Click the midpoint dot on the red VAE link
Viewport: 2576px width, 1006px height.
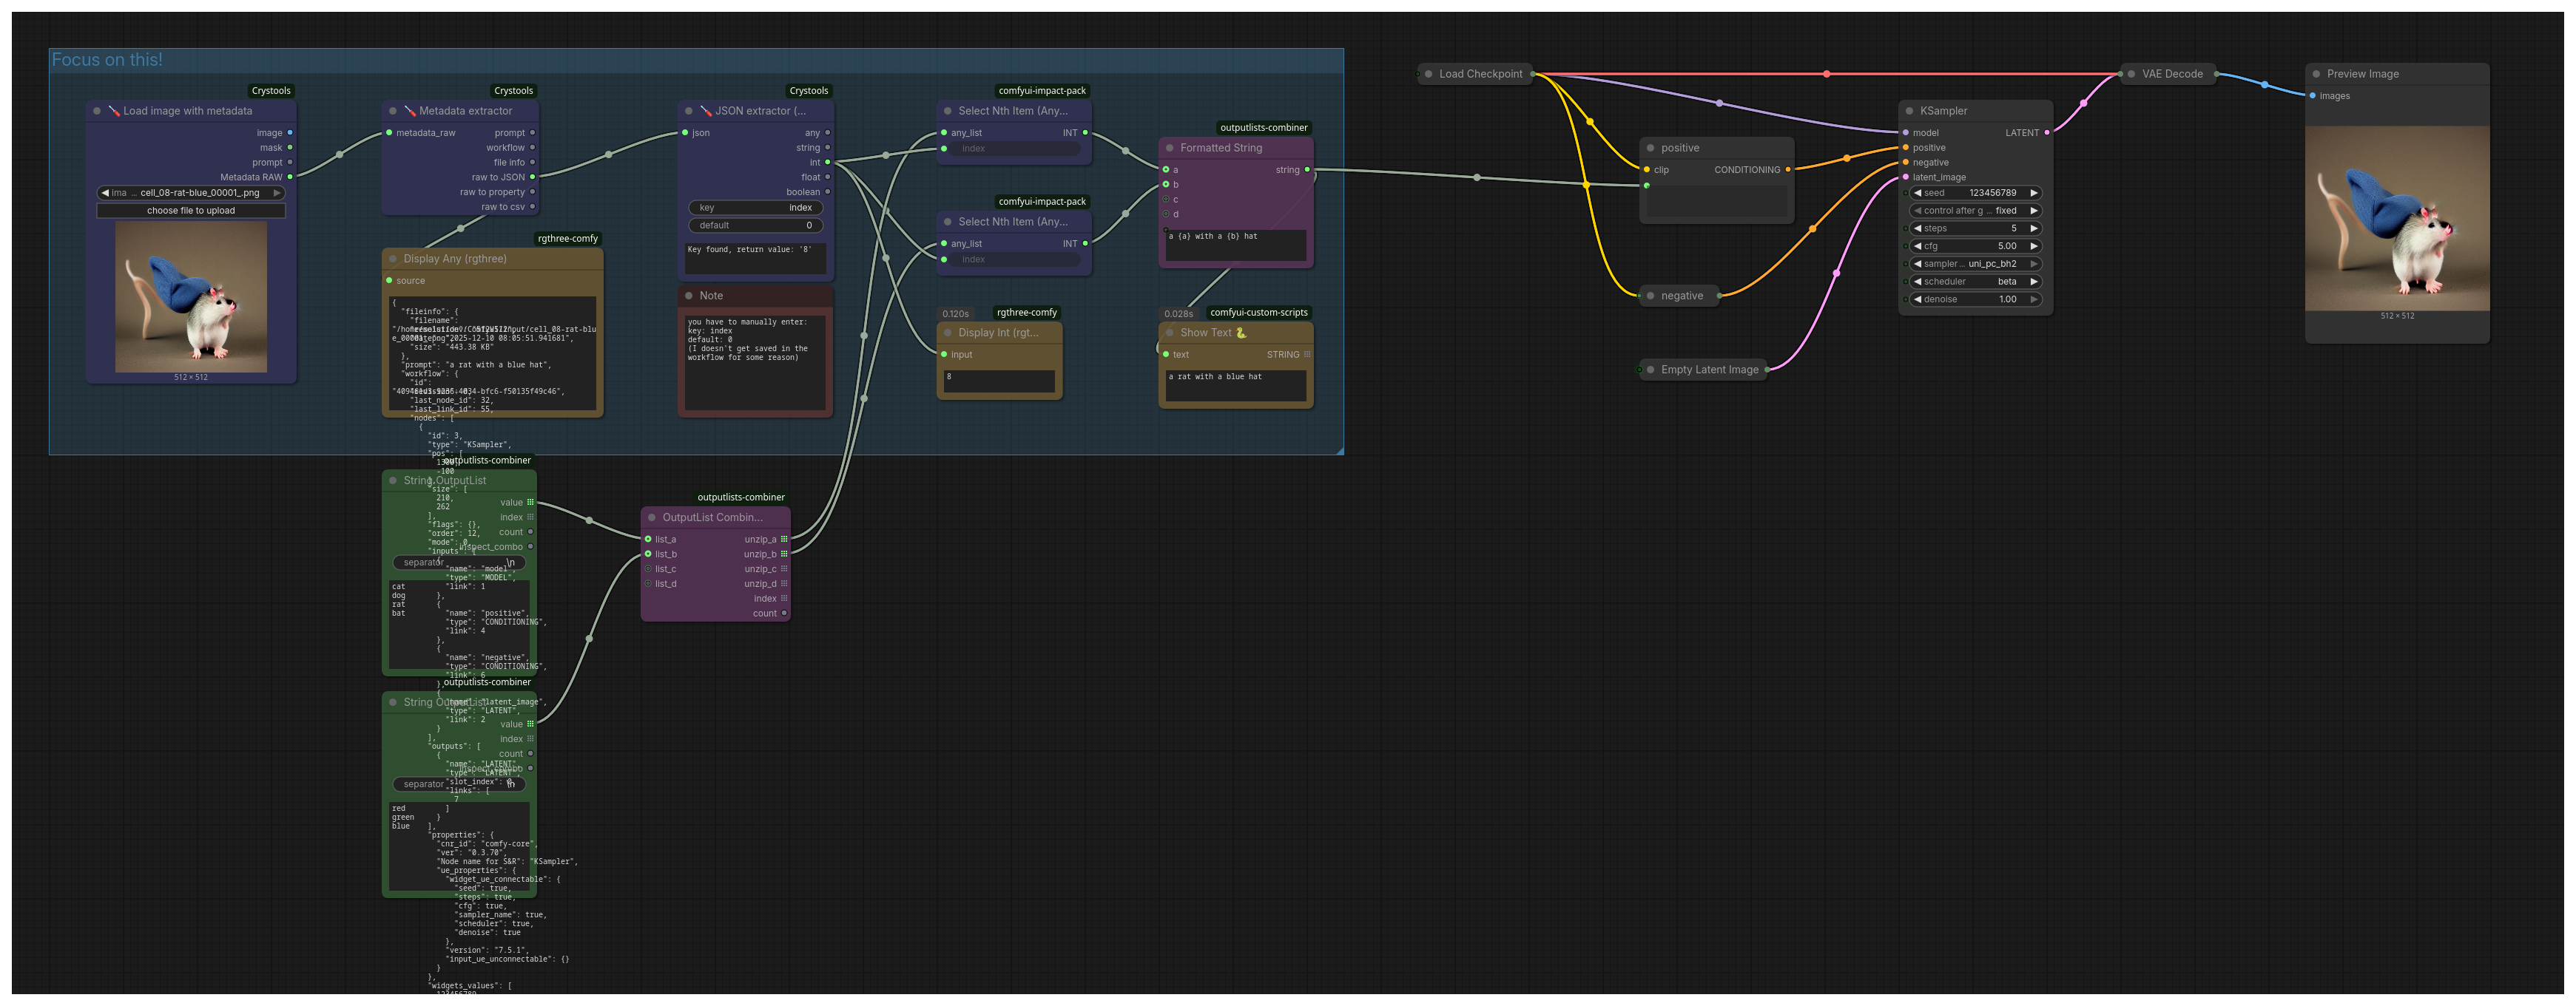1827,74
